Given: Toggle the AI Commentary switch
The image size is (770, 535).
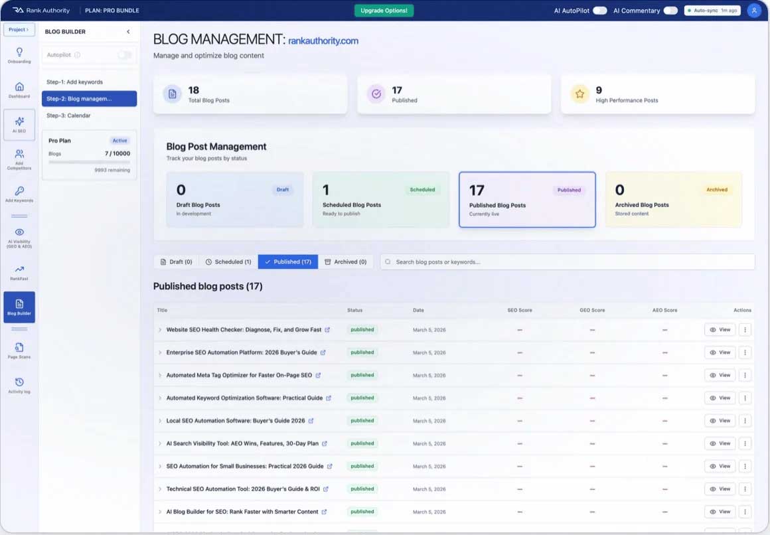Looking at the screenshot, I should pyautogui.click(x=670, y=11).
